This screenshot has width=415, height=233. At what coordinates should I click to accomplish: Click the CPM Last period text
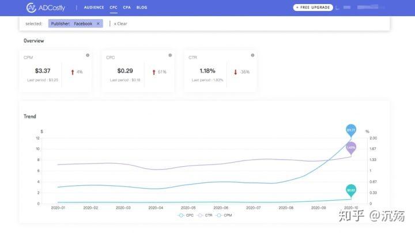(43, 80)
